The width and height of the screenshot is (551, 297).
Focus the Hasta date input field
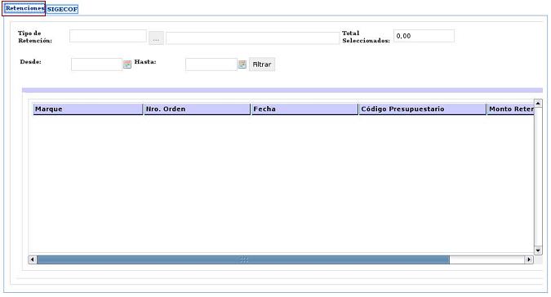click(211, 64)
